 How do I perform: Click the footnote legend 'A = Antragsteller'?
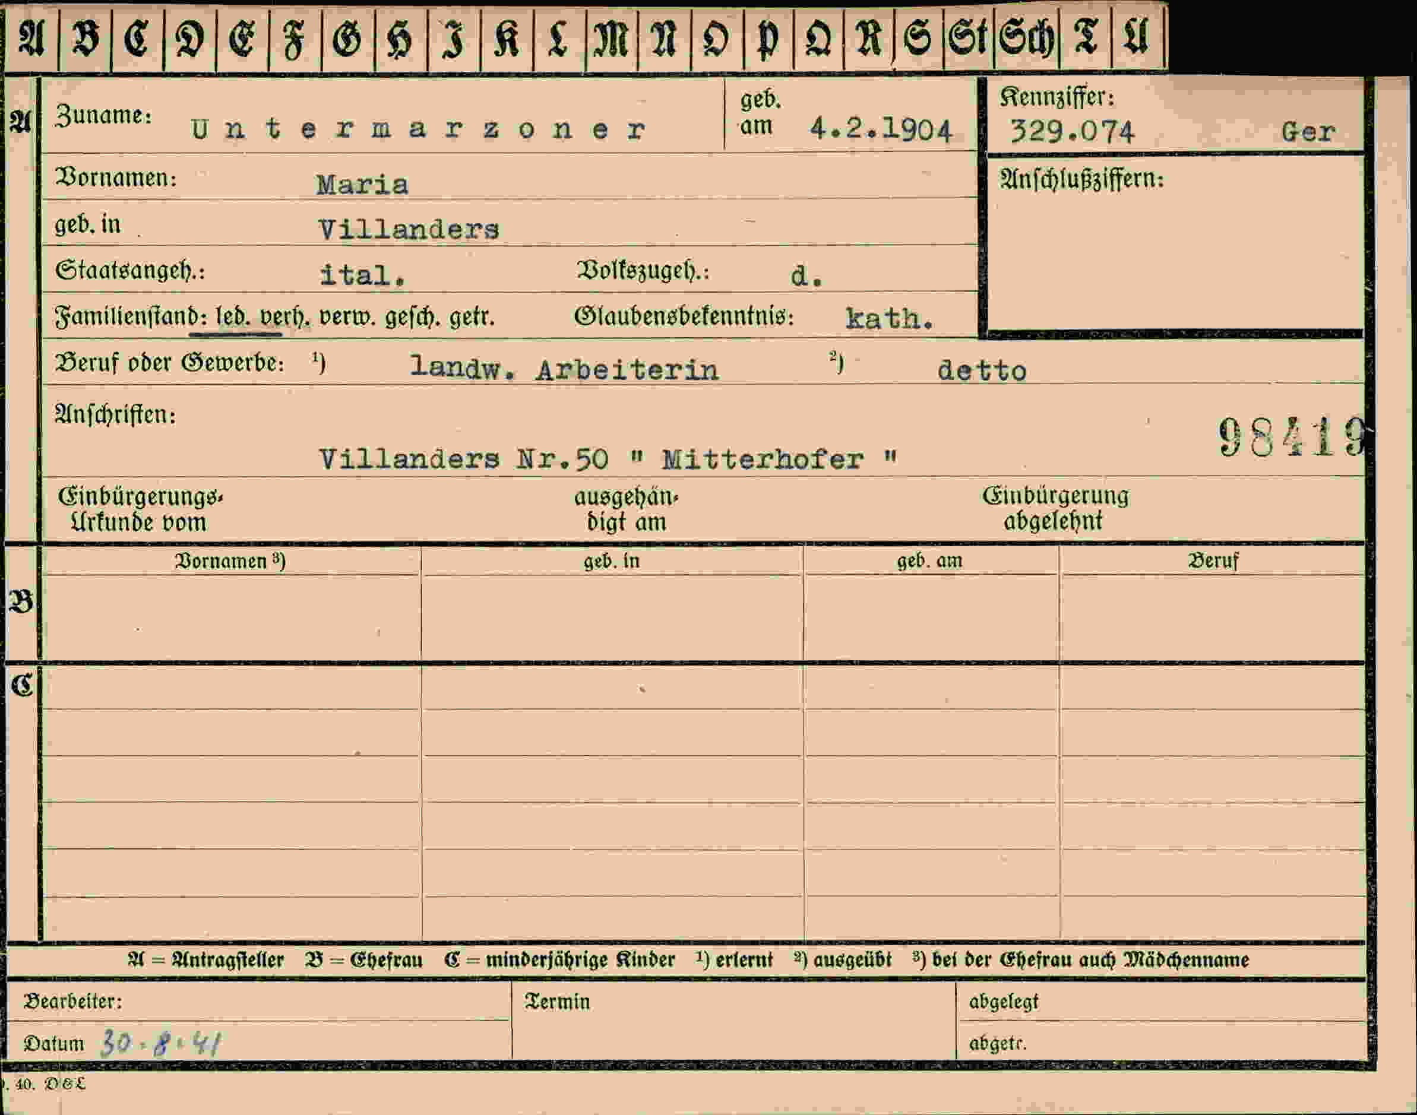205,960
